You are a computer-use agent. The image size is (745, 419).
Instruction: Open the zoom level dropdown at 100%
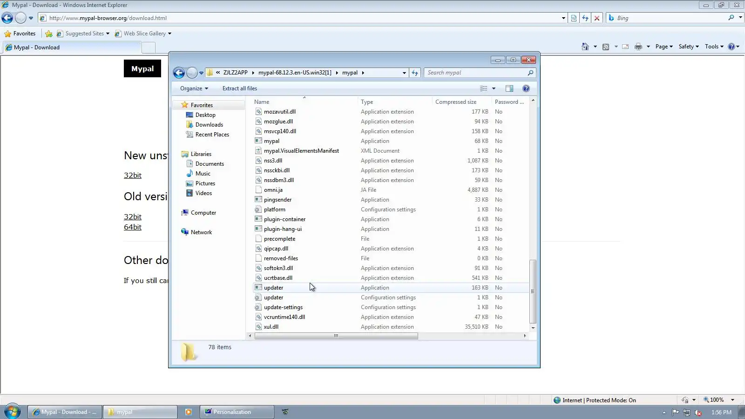[x=732, y=400]
